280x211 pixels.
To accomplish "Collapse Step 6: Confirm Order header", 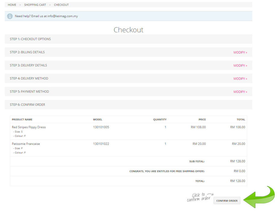I will click(27, 105).
